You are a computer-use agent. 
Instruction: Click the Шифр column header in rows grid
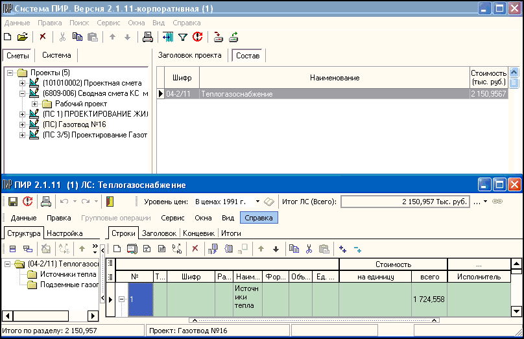(191, 277)
